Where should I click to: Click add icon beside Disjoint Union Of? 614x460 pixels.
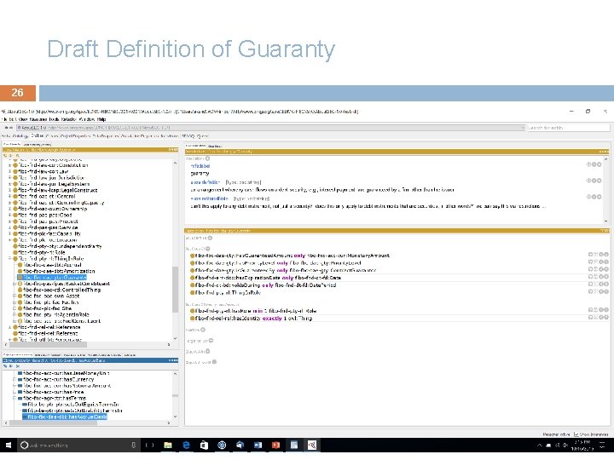coord(214,362)
